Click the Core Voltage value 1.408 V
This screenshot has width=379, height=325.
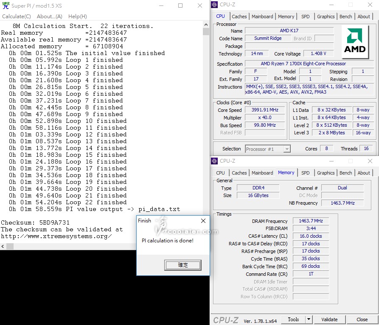(x=318, y=53)
